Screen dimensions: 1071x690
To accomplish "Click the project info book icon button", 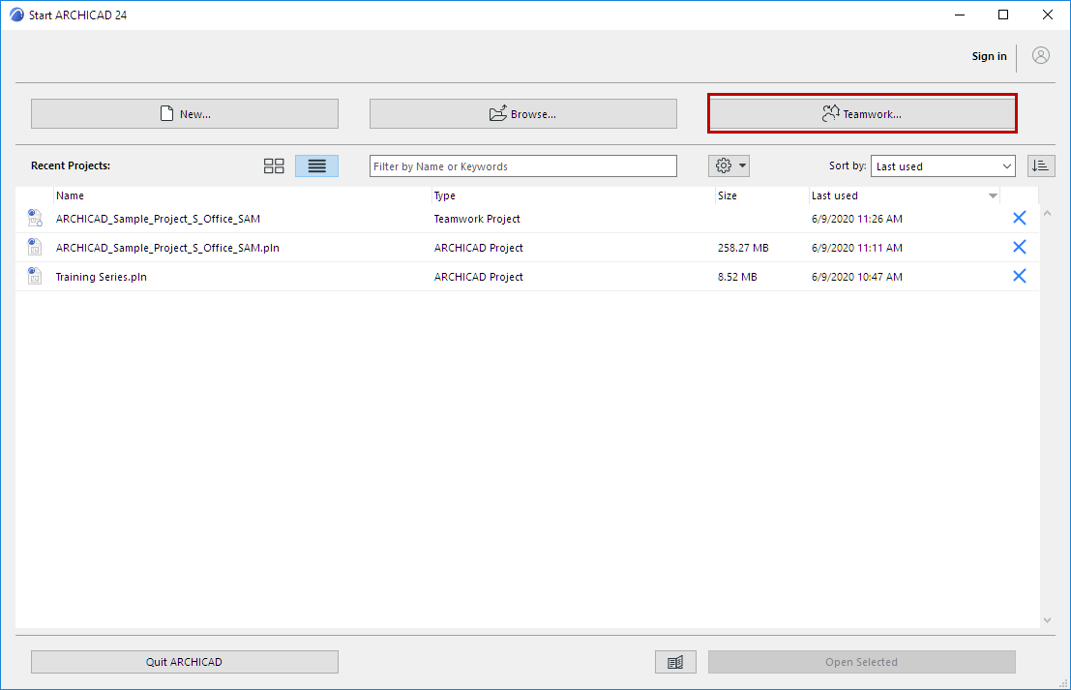I will pos(675,662).
